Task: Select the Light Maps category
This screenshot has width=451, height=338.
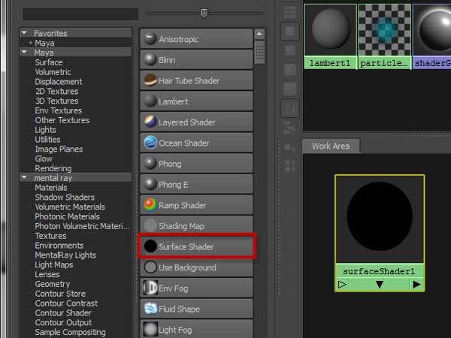Action: [54, 264]
